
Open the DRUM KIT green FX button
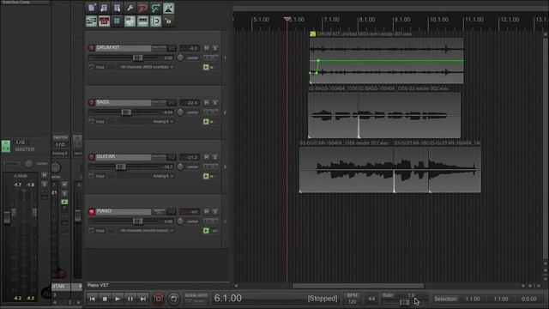click(206, 67)
